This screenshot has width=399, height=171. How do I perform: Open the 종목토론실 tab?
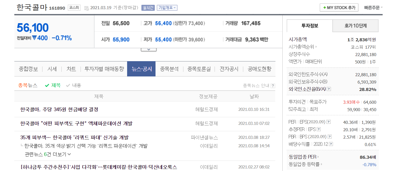click(x=199, y=69)
